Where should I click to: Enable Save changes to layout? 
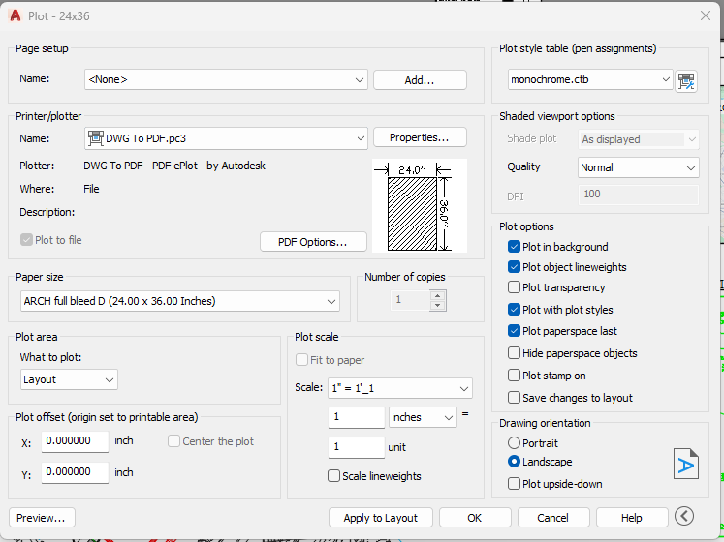(x=514, y=398)
